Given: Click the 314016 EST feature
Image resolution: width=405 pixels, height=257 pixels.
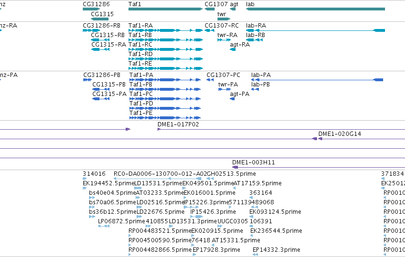Looking at the screenshot, I should coord(85,179).
